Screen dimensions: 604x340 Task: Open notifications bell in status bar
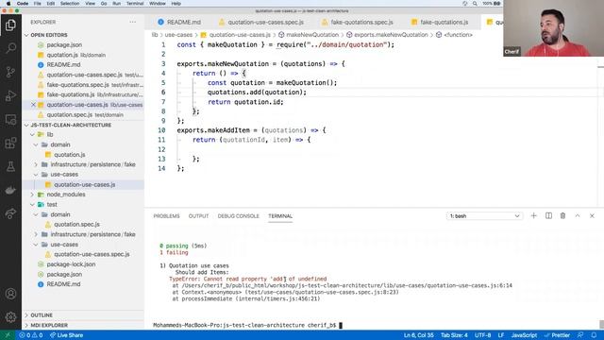[x=594, y=335]
